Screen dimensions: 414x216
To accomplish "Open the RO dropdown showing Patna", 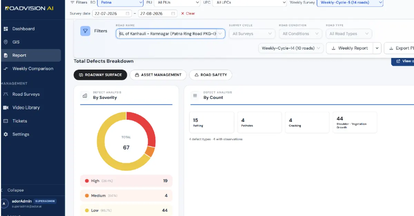I will click(120, 3).
